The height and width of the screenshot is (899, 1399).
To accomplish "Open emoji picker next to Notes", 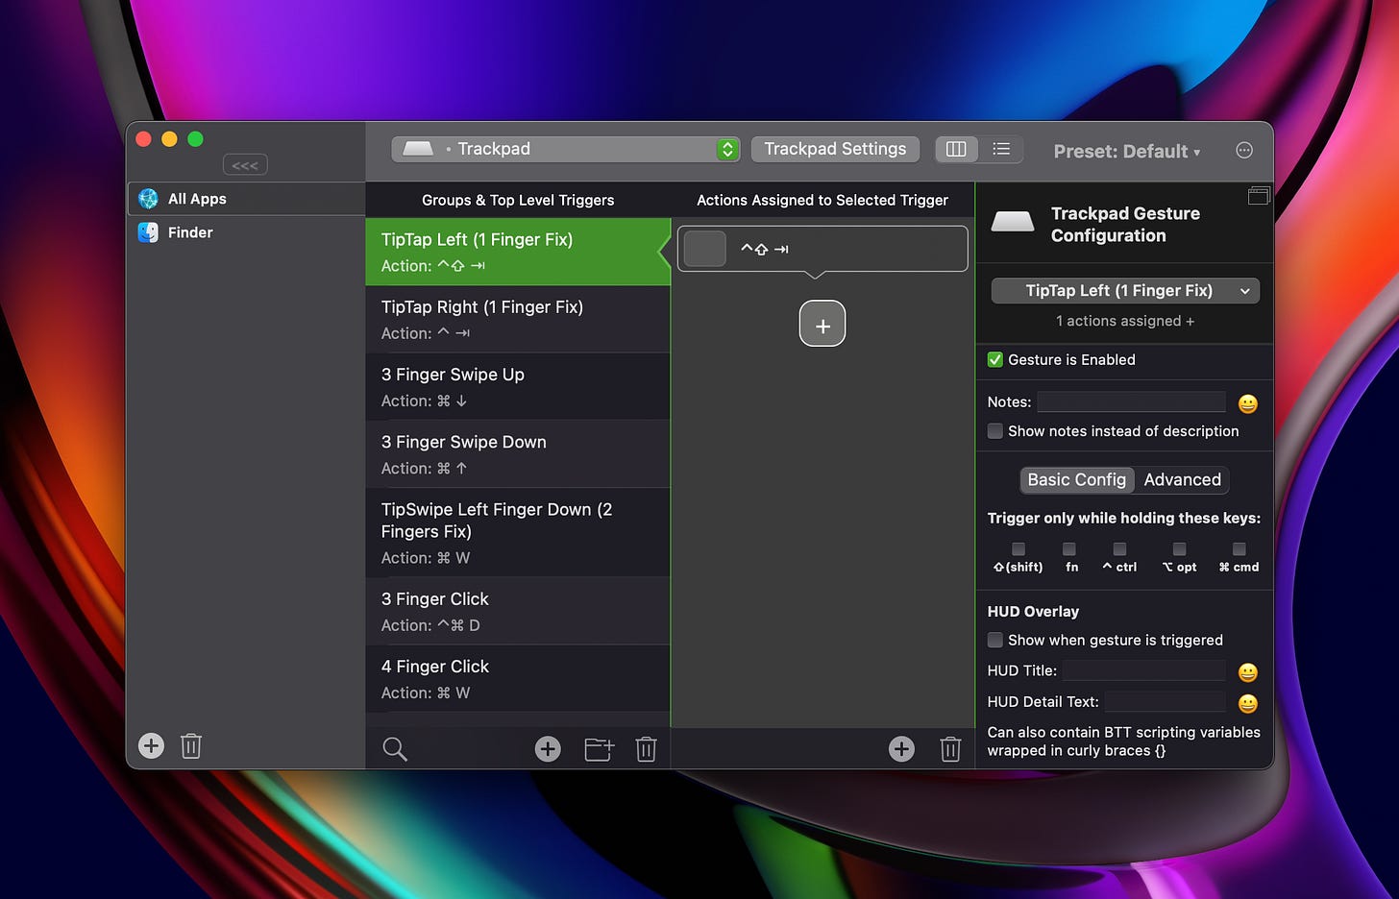I will pyautogui.click(x=1247, y=403).
